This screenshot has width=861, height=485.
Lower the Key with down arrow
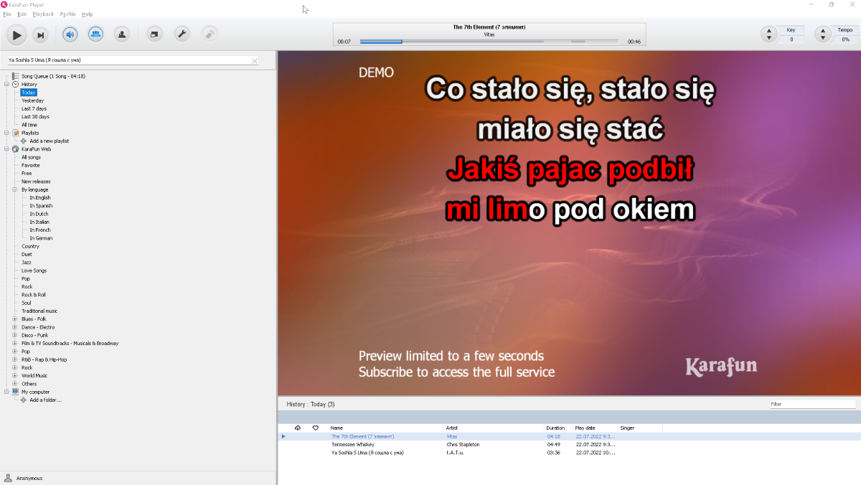[768, 38]
